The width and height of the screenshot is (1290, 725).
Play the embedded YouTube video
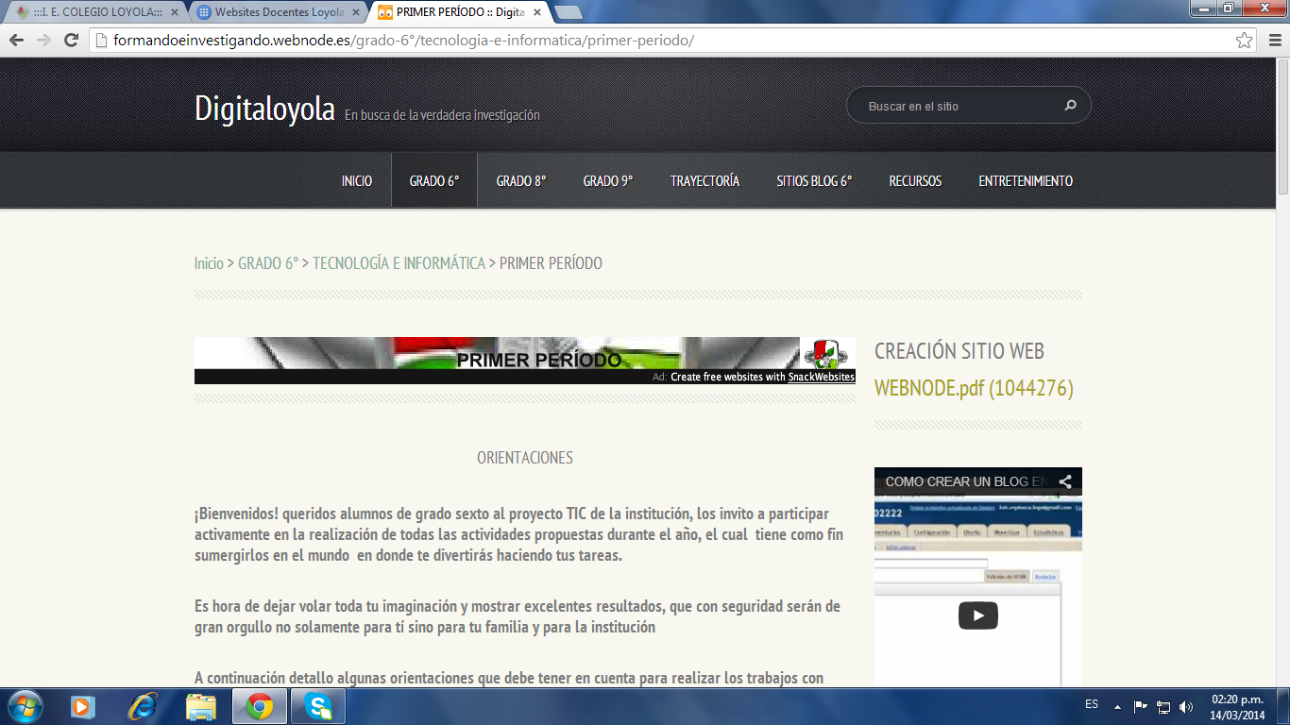pos(977,615)
